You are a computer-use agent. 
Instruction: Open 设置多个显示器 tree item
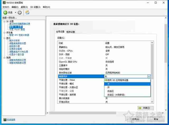point(16,54)
